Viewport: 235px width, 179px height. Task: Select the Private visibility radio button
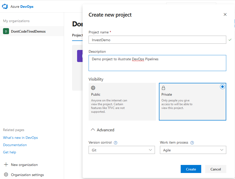point(222,87)
